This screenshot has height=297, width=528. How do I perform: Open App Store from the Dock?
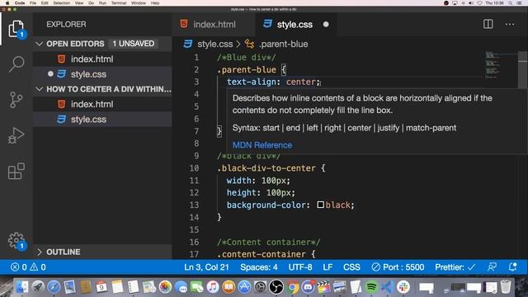(244, 287)
